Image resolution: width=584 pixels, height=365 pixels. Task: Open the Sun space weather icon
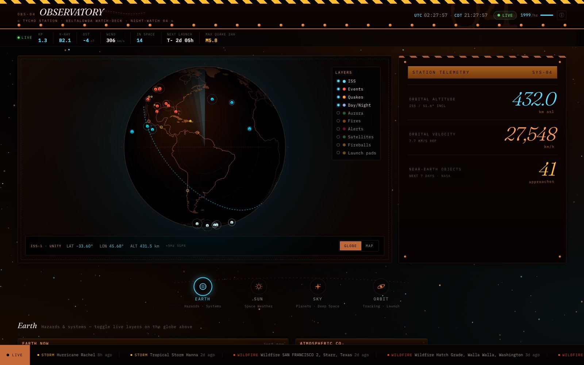point(259,287)
